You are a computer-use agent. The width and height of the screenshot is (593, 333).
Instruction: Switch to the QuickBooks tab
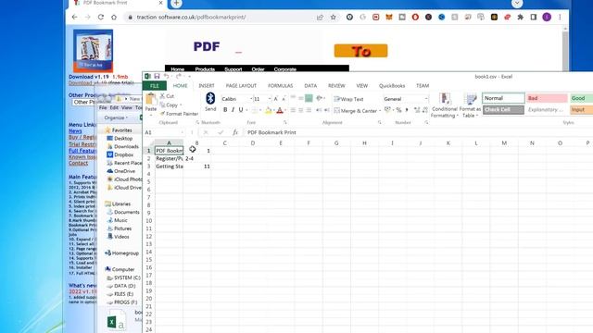392,86
